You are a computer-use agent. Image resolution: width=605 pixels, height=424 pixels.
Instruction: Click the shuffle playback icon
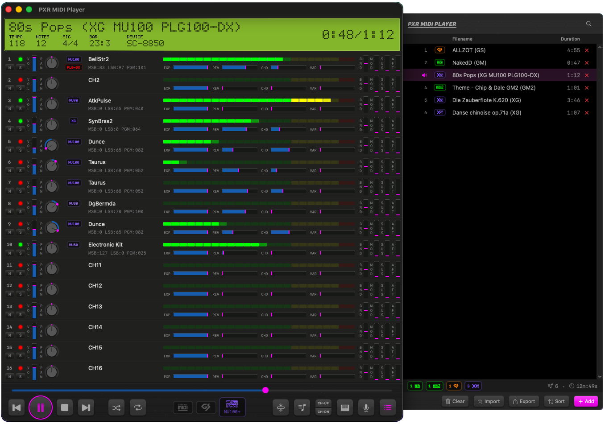[x=116, y=408]
